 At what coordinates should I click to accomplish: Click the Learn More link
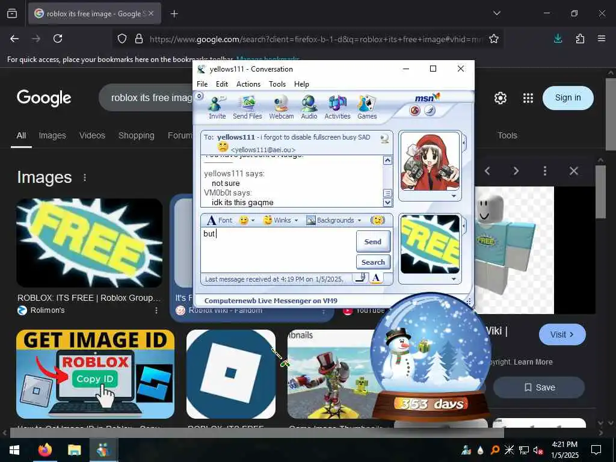point(533,362)
